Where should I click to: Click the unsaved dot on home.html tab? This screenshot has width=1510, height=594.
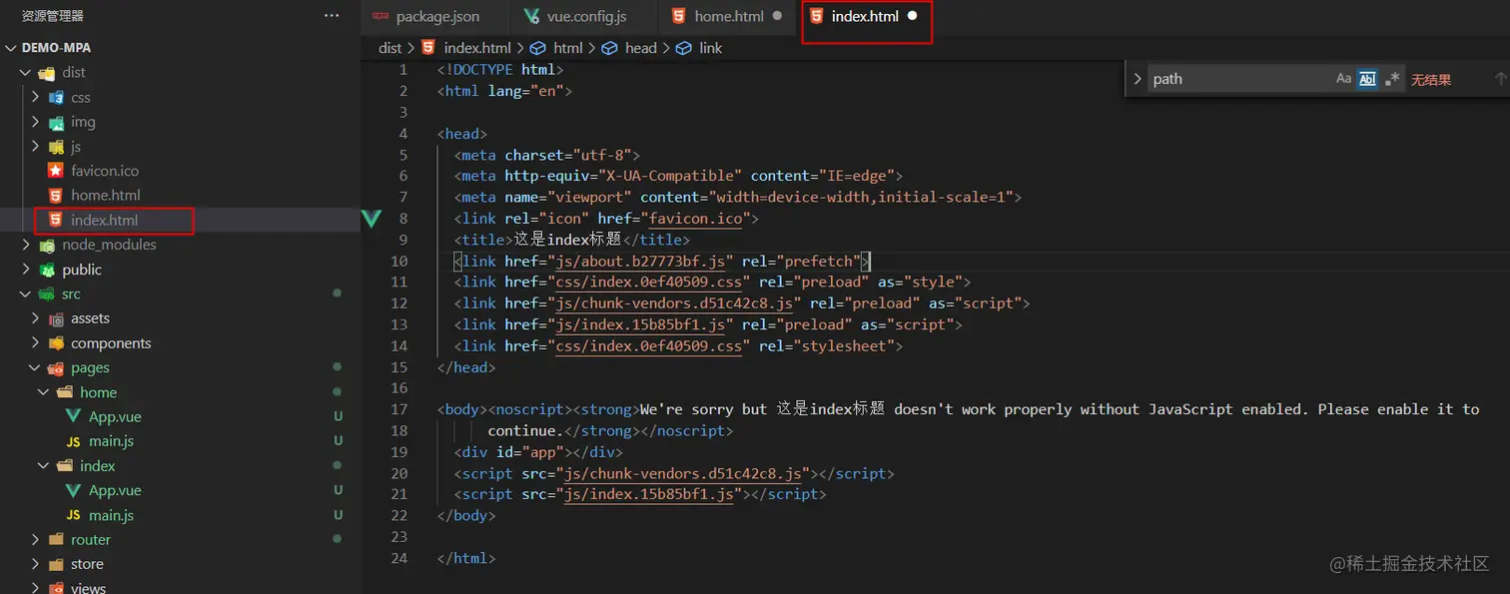pos(777,17)
